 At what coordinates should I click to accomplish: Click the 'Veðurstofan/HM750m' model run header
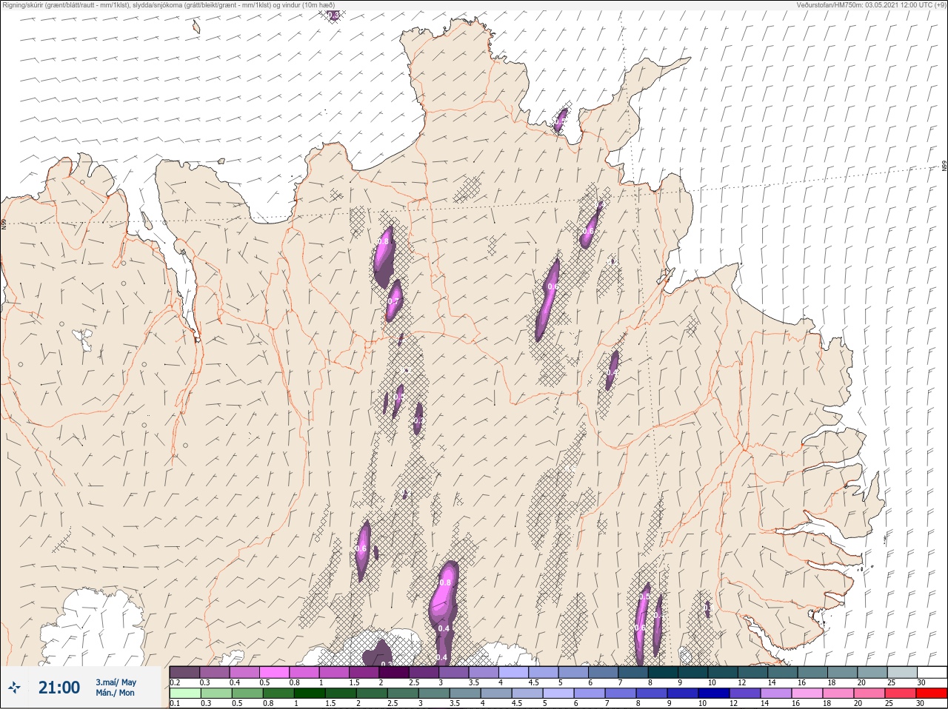(830, 5)
